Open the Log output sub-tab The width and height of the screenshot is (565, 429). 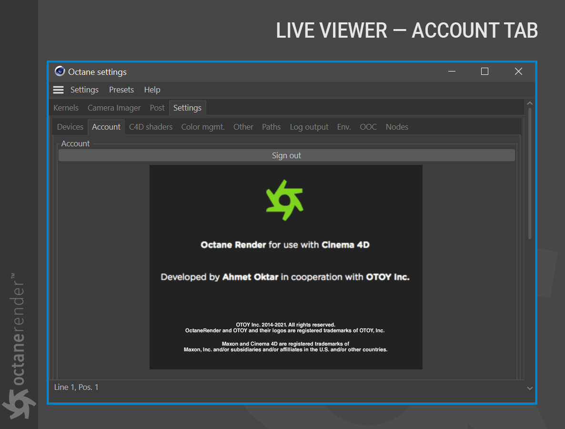[309, 127]
